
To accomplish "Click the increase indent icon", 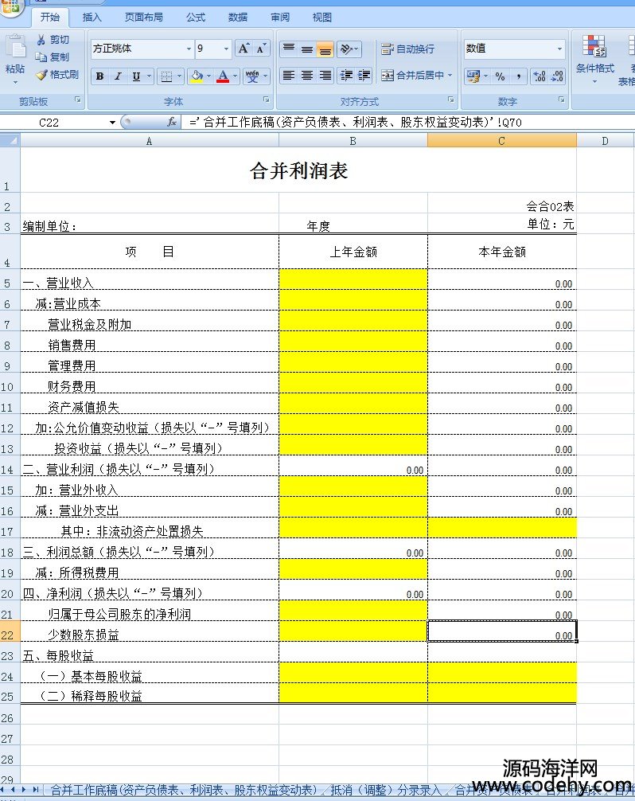I will coord(364,76).
